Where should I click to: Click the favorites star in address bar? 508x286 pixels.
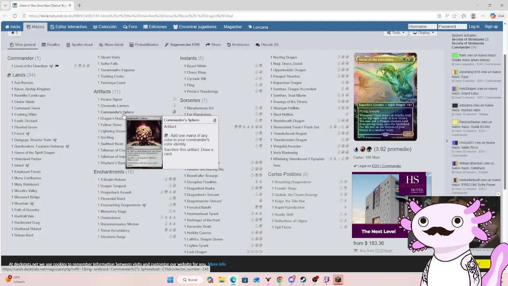(x=454, y=16)
